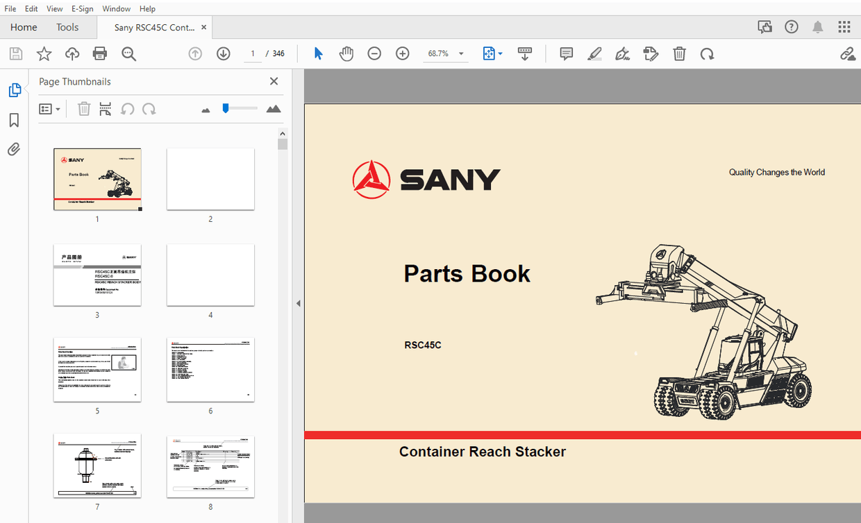The image size is (861, 523).
Task: Open the thumbnail options dropdown arrow
Action: coord(56,109)
